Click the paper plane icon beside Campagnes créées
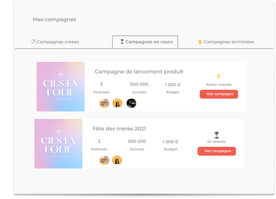Screen dimensions: 276x199 (34, 42)
